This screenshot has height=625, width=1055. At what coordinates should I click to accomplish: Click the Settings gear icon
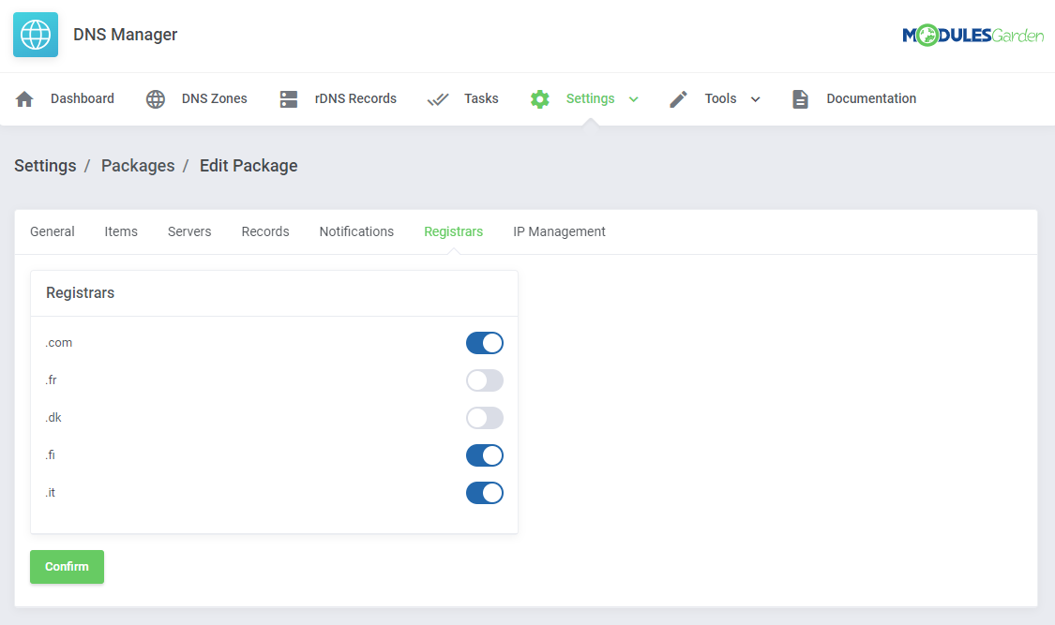pyautogui.click(x=539, y=98)
